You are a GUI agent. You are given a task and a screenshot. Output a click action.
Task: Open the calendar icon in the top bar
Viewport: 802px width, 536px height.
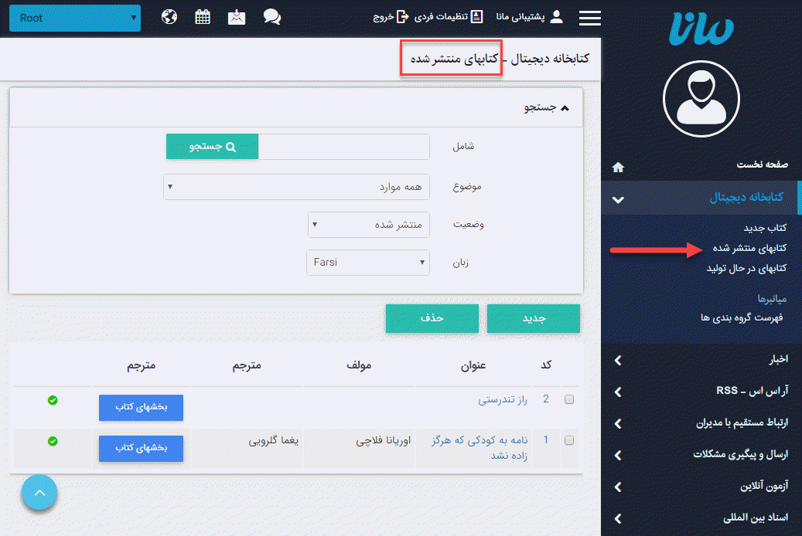point(203,15)
